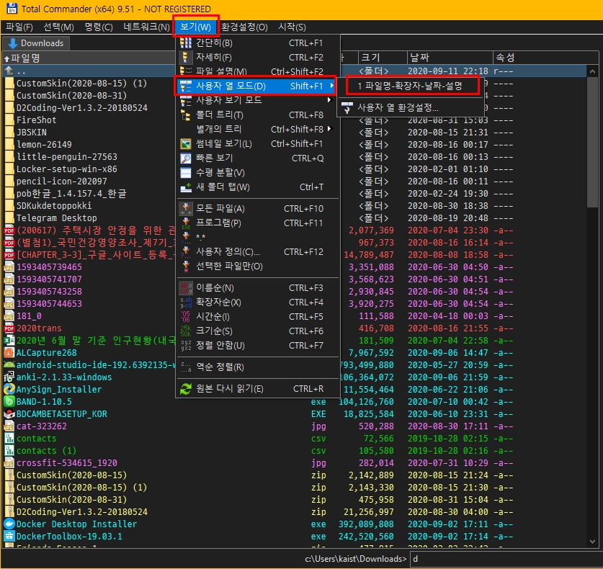Image resolution: width=603 pixels, height=569 pixels.
Task: Select 파일 설명(M) menu entry
Action: (258, 71)
